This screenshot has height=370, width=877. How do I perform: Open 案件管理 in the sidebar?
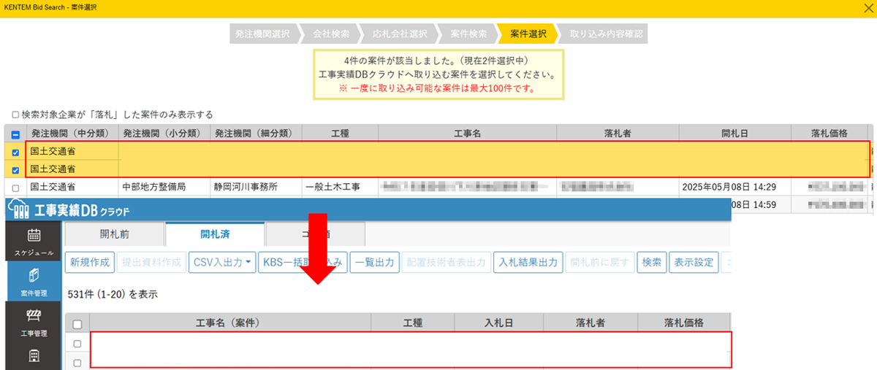(34, 281)
